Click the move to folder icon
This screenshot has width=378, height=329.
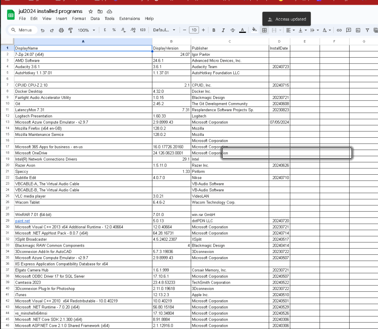100,11
